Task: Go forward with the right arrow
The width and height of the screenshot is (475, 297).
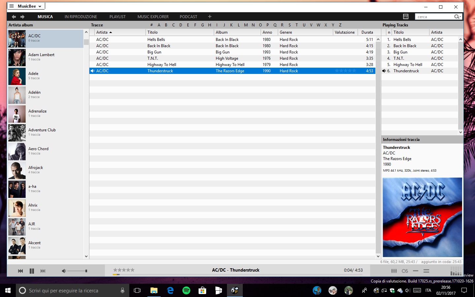Action: pos(22,16)
